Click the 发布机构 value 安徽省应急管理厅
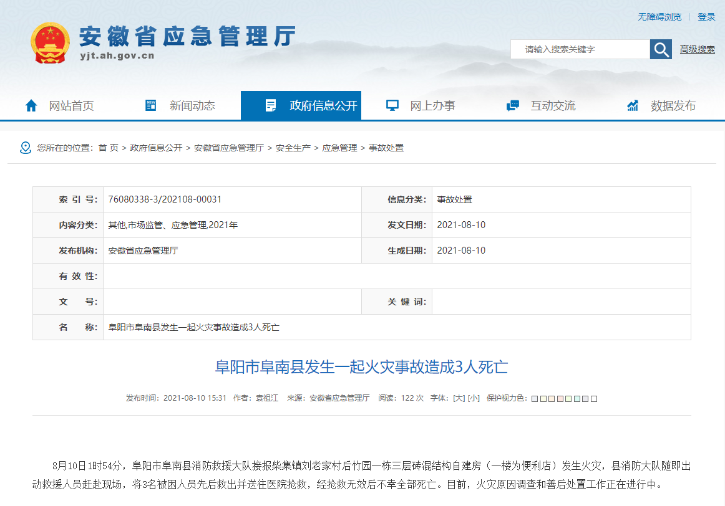725x506 pixels. click(x=143, y=251)
